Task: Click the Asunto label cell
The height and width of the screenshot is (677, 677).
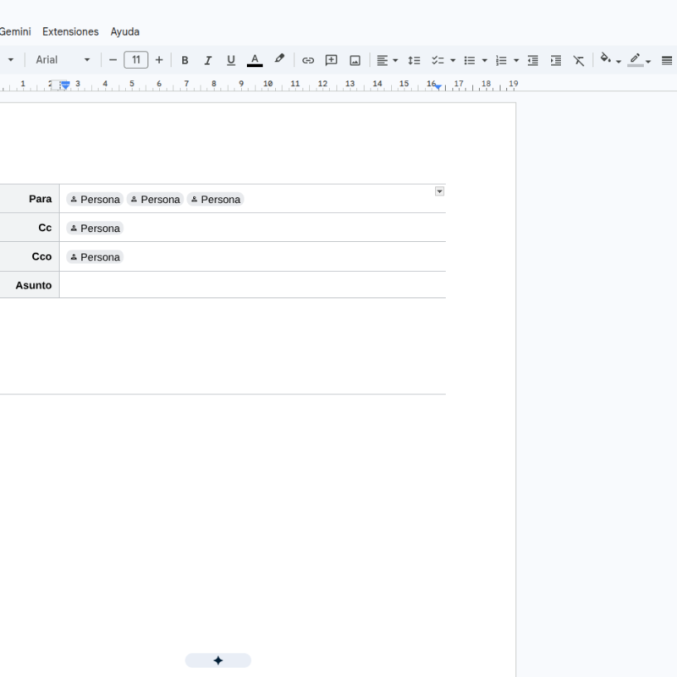Action: (x=30, y=285)
